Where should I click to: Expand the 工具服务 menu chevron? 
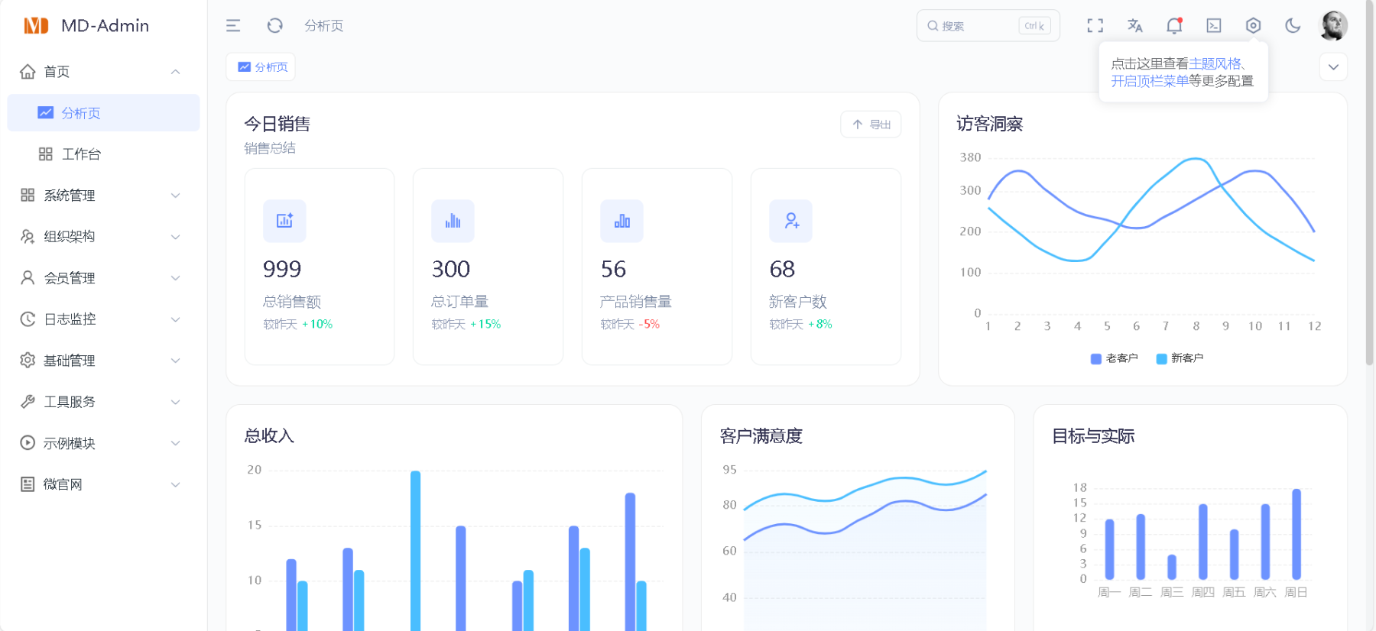click(x=176, y=402)
